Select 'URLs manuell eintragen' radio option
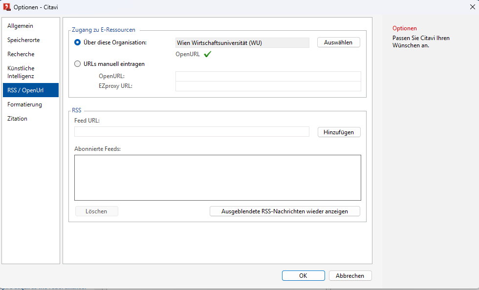 click(78, 63)
